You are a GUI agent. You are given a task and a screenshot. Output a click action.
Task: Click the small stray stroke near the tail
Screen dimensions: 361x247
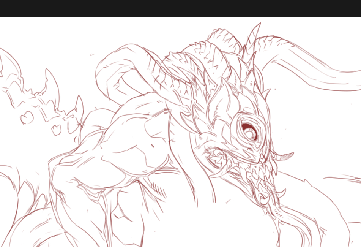[x=91, y=55]
